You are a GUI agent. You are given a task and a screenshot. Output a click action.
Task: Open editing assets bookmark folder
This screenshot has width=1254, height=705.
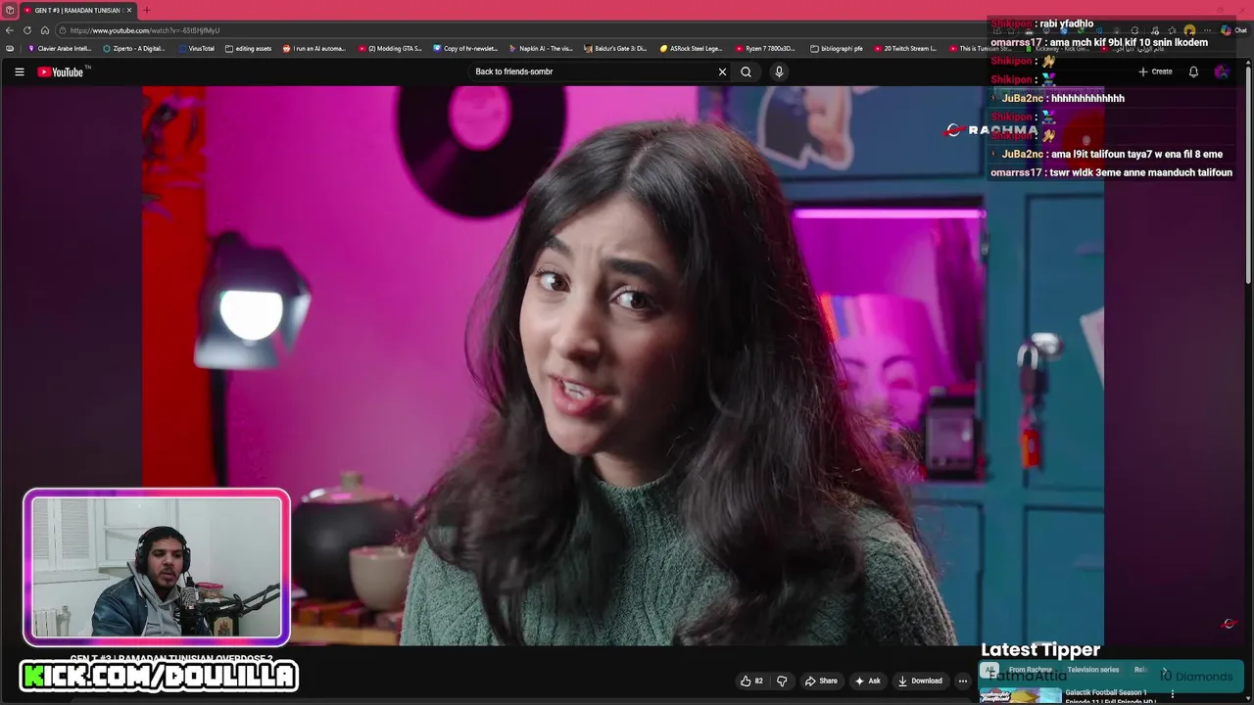(249, 48)
